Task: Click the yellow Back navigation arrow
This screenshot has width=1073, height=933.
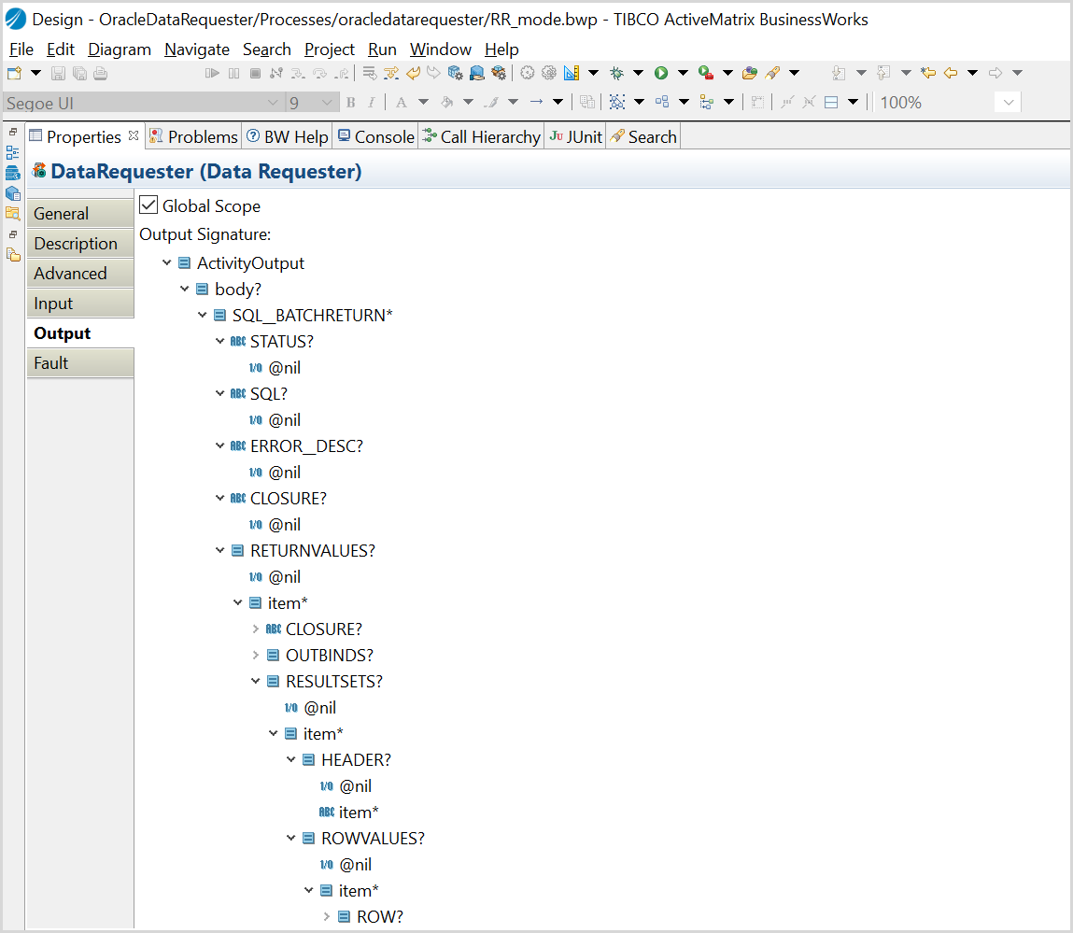Action: [951, 73]
